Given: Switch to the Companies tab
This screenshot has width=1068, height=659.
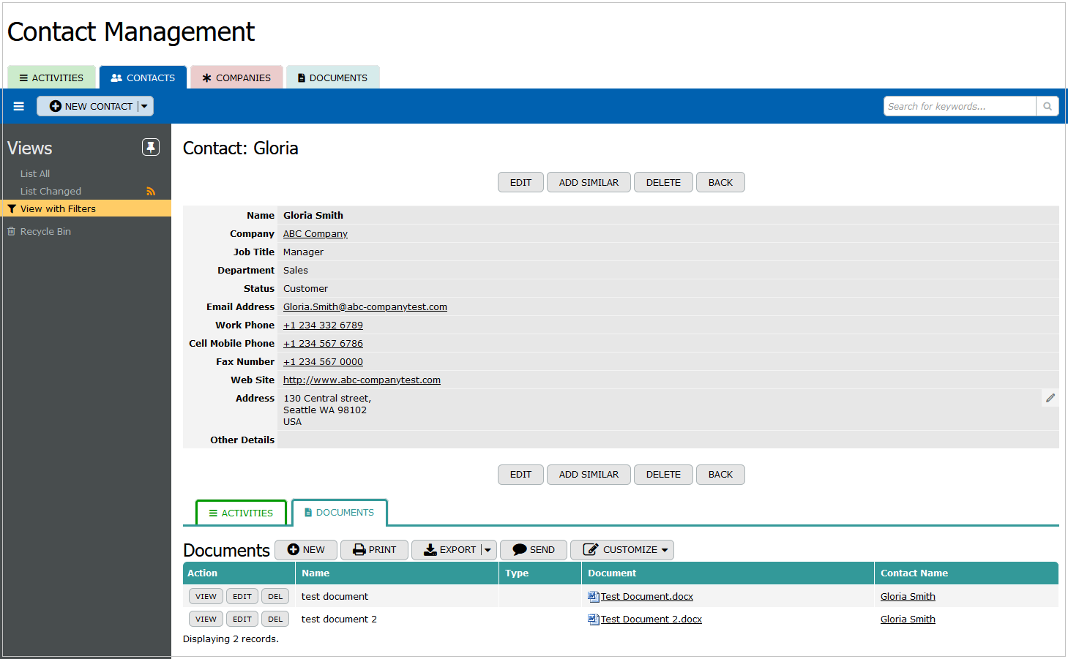Looking at the screenshot, I should [x=236, y=78].
